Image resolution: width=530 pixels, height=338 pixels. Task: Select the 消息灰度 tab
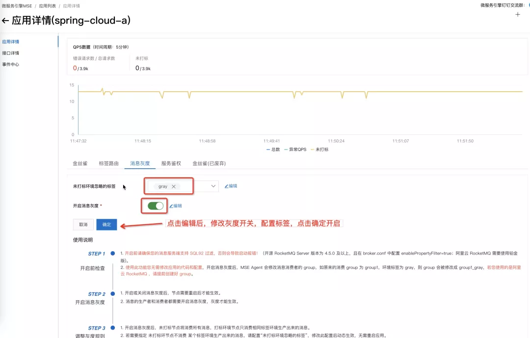coord(140,163)
